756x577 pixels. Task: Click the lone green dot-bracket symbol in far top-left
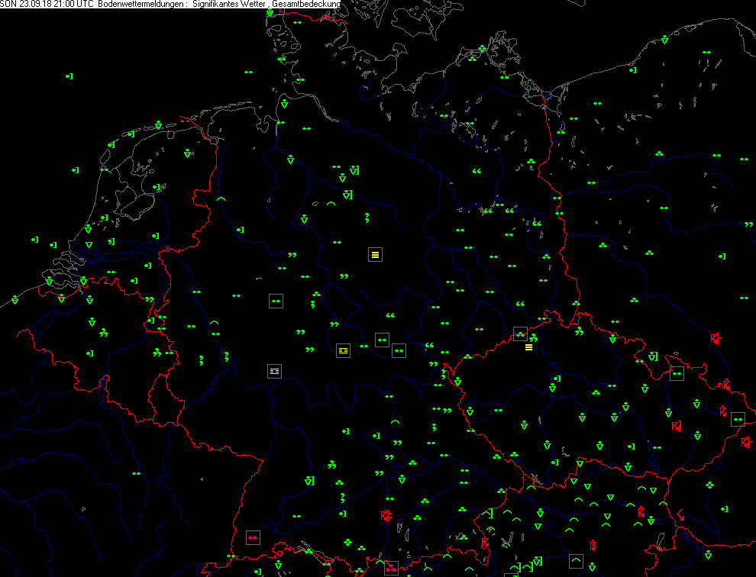[x=69, y=76]
